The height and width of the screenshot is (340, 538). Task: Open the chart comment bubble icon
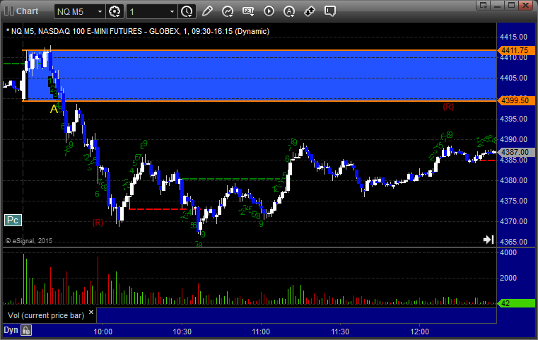[330, 11]
